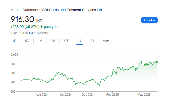Select the 1Y range tab

click(x=80, y=41)
